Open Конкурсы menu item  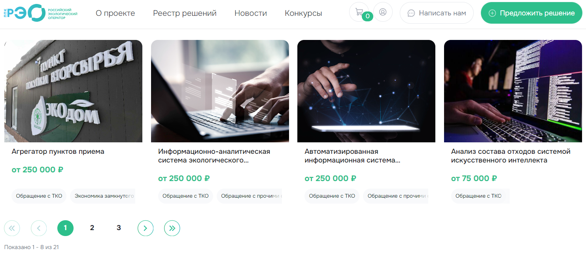pyautogui.click(x=303, y=13)
